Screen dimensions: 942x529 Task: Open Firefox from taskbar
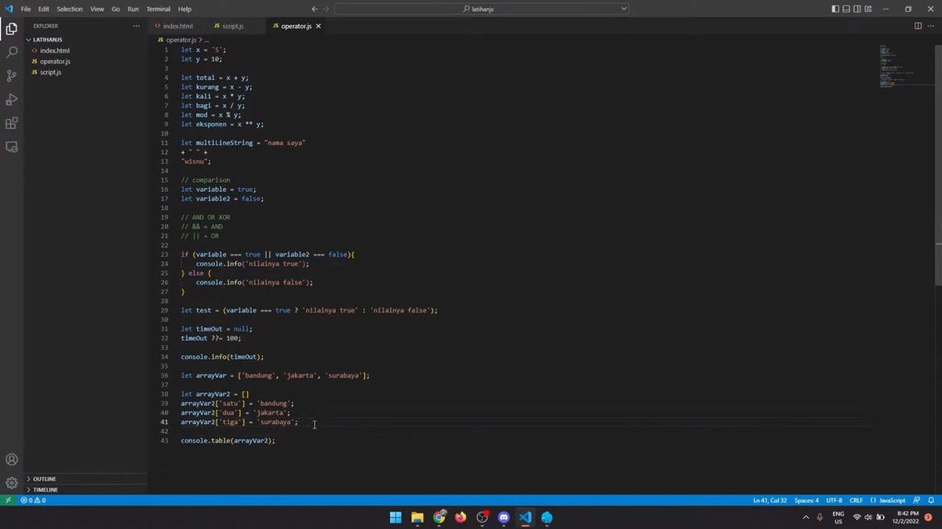pos(460,517)
